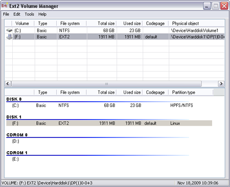Image resolution: width=230 pixels, height=187 pixels.
Task: Click the top Total size column header
Action: [x=101, y=24]
